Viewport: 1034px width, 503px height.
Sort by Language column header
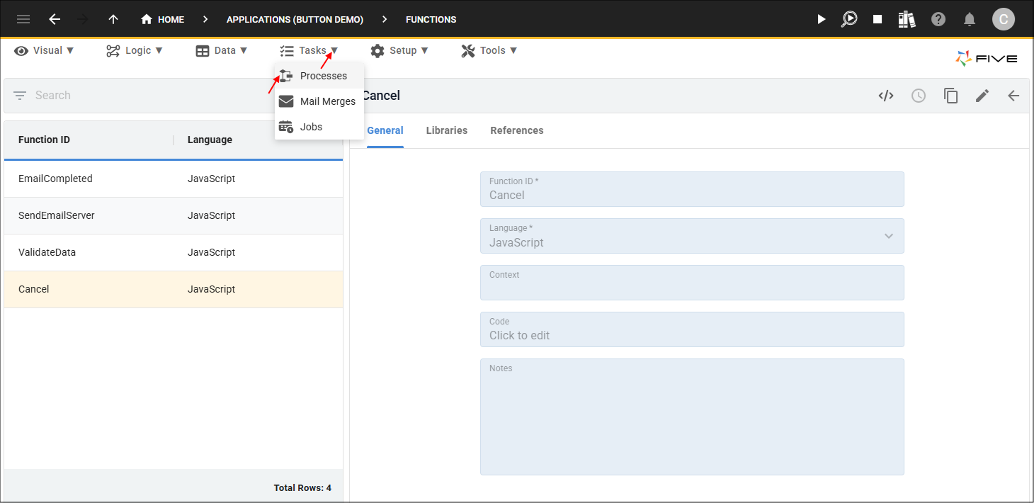click(210, 140)
